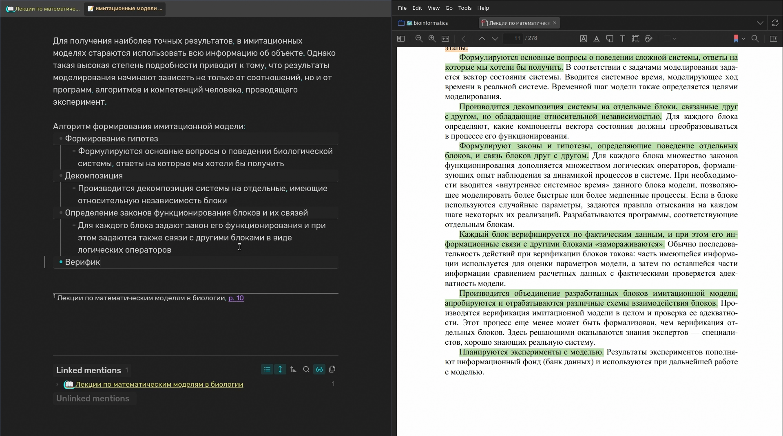
Task: Select the sticky note annotation tool
Action: click(x=610, y=39)
